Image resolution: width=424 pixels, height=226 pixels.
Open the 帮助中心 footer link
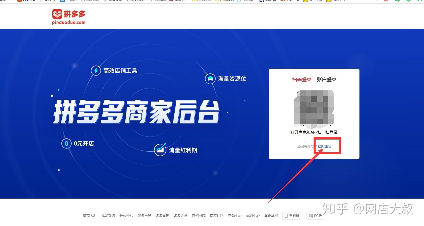pos(235,216)
